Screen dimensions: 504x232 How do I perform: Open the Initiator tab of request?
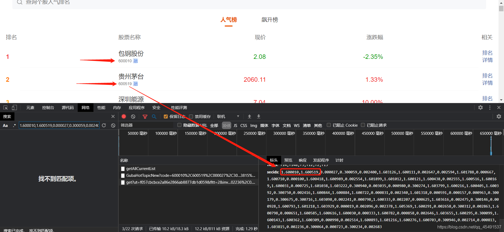click(321, 160)
